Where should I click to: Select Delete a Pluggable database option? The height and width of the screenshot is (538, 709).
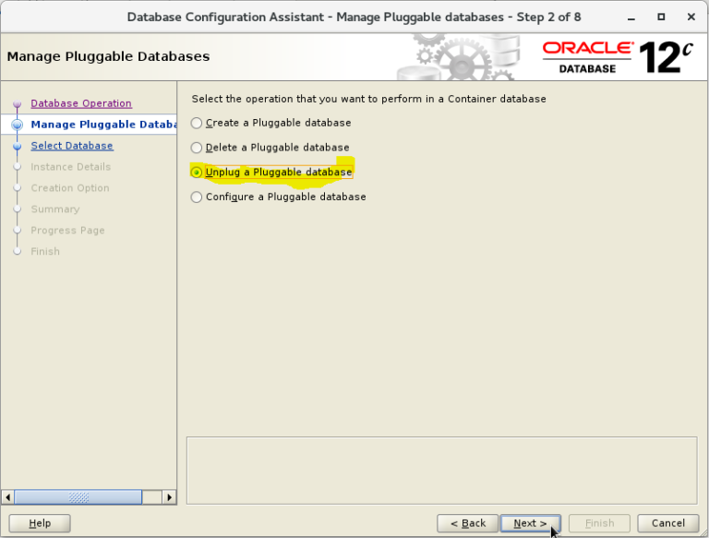tap(196, 148)
